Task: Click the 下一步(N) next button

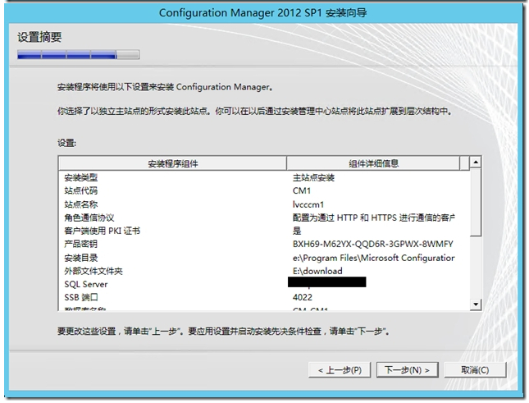Action: tap(408, 370)
